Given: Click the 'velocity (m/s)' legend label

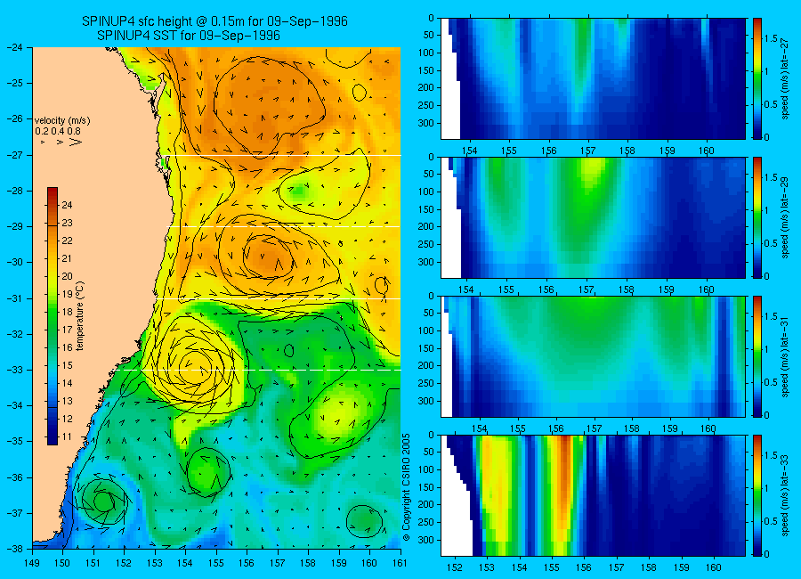Looking at the screenshot, I should pos(62,121).
